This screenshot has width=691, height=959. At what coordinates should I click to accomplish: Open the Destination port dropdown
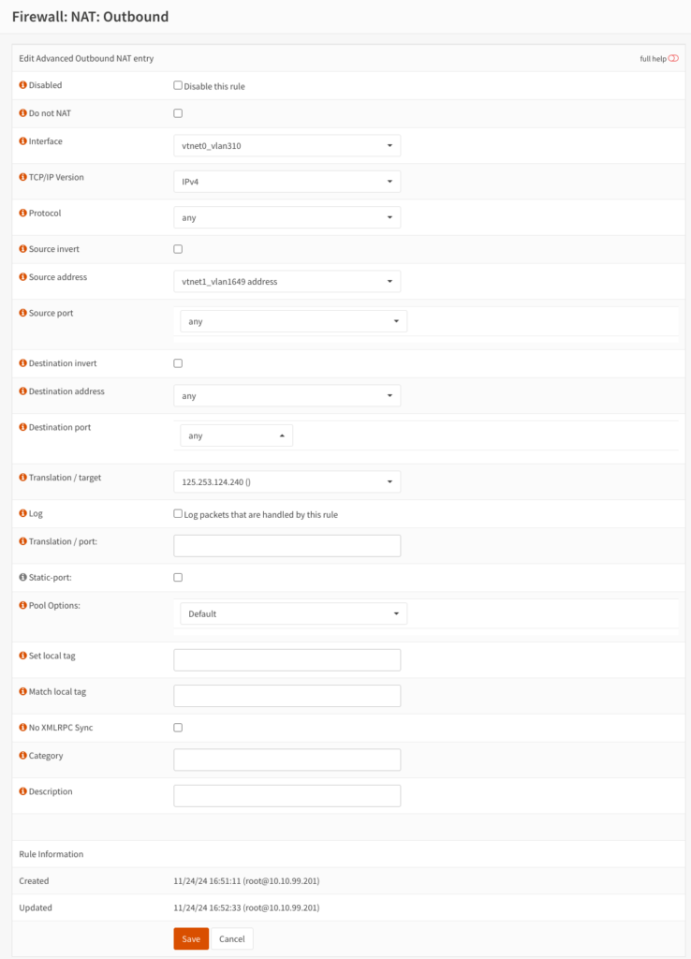click(236, 435)
